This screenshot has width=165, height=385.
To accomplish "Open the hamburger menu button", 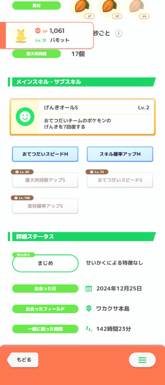I will pyautogui.click(x=142, y=360).
